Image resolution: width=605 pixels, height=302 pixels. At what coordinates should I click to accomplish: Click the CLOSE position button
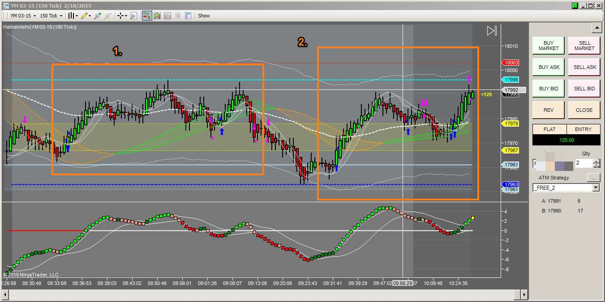tap(584, 110)
